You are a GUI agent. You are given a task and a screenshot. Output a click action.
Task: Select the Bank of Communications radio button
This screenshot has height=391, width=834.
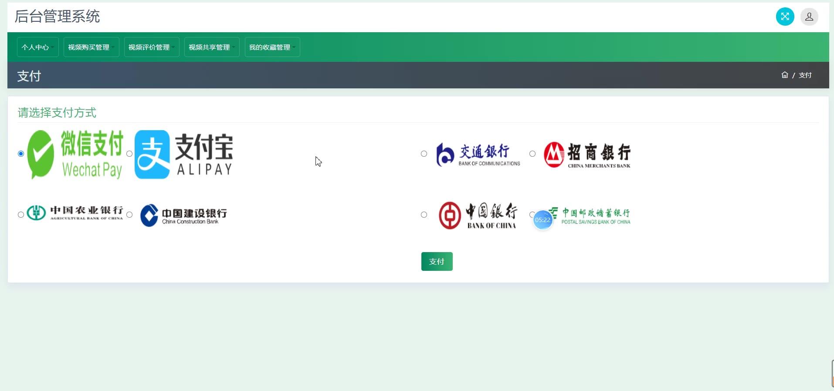click(x=424, y=154)
